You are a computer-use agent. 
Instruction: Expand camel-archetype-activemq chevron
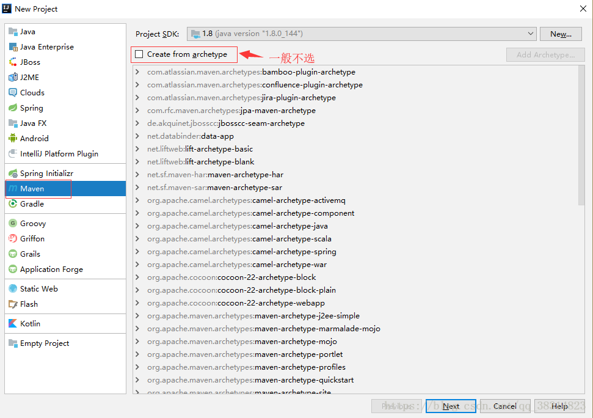coord(137,200)
